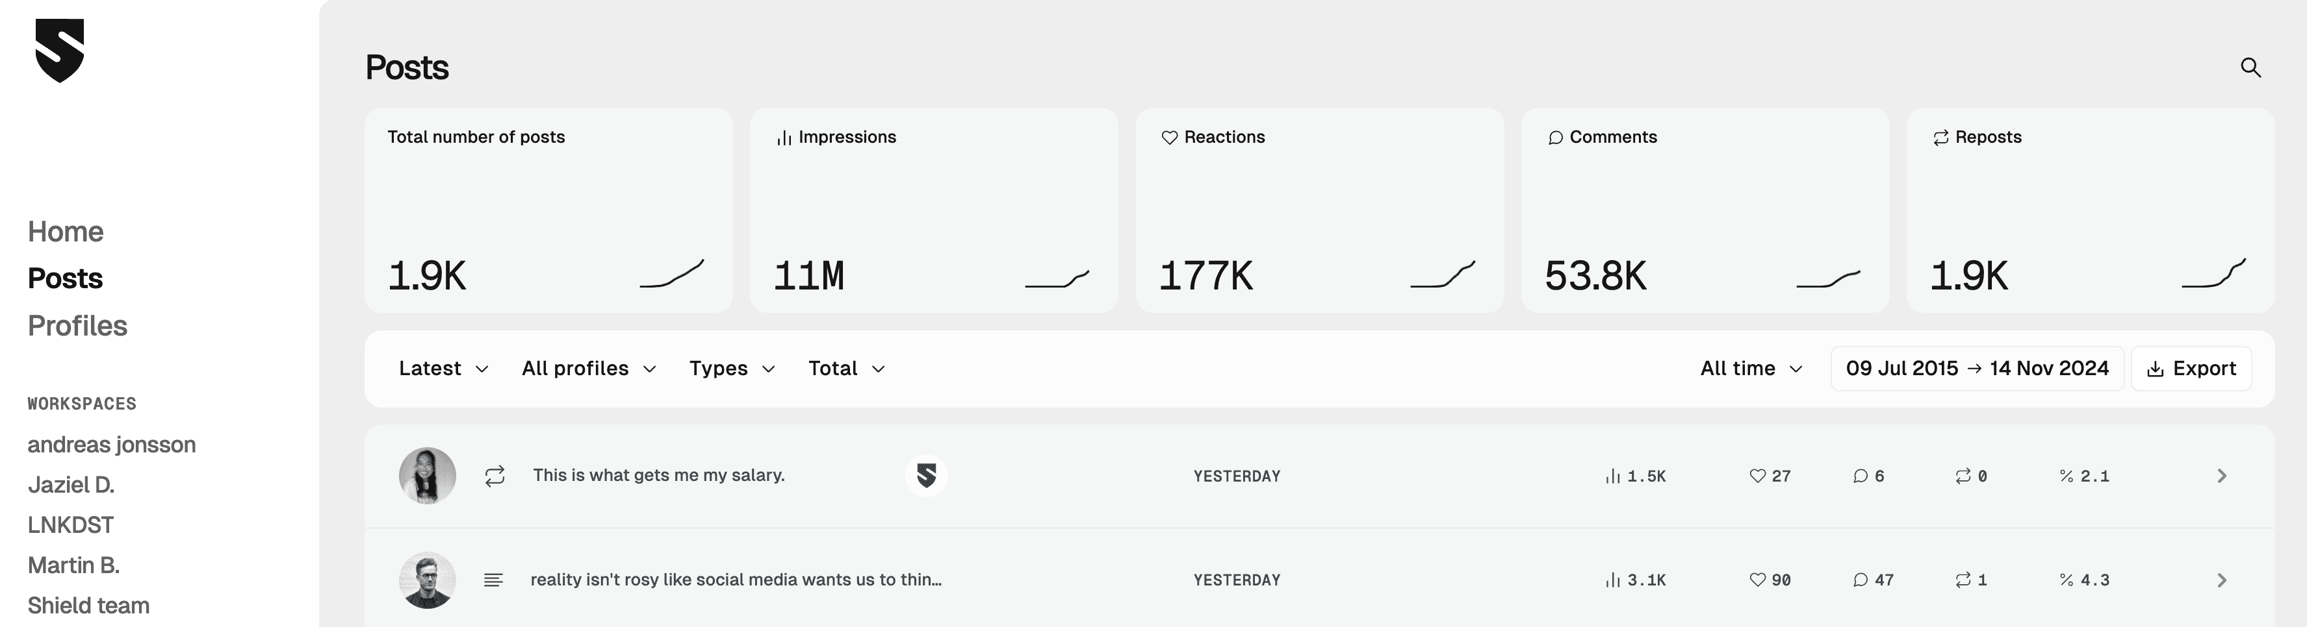Open the Types filter dropdown
Screen dimensions: 2307x627
tap(731, 369)
